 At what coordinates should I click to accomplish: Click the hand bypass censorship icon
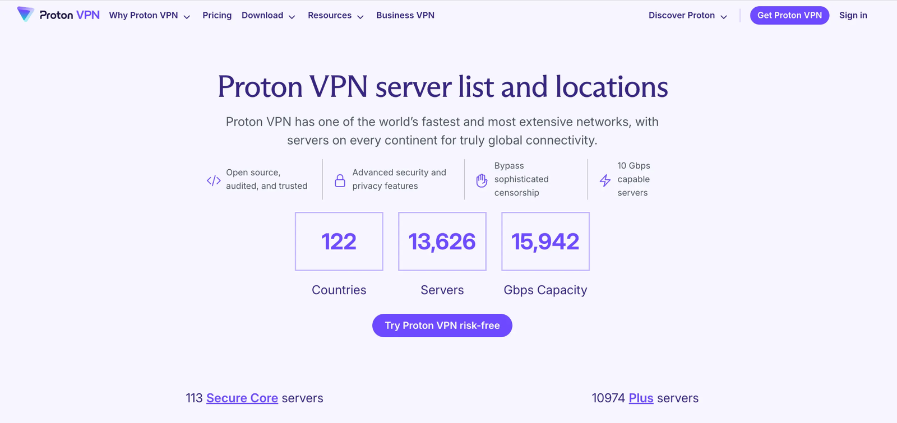(x=482, y=180)
